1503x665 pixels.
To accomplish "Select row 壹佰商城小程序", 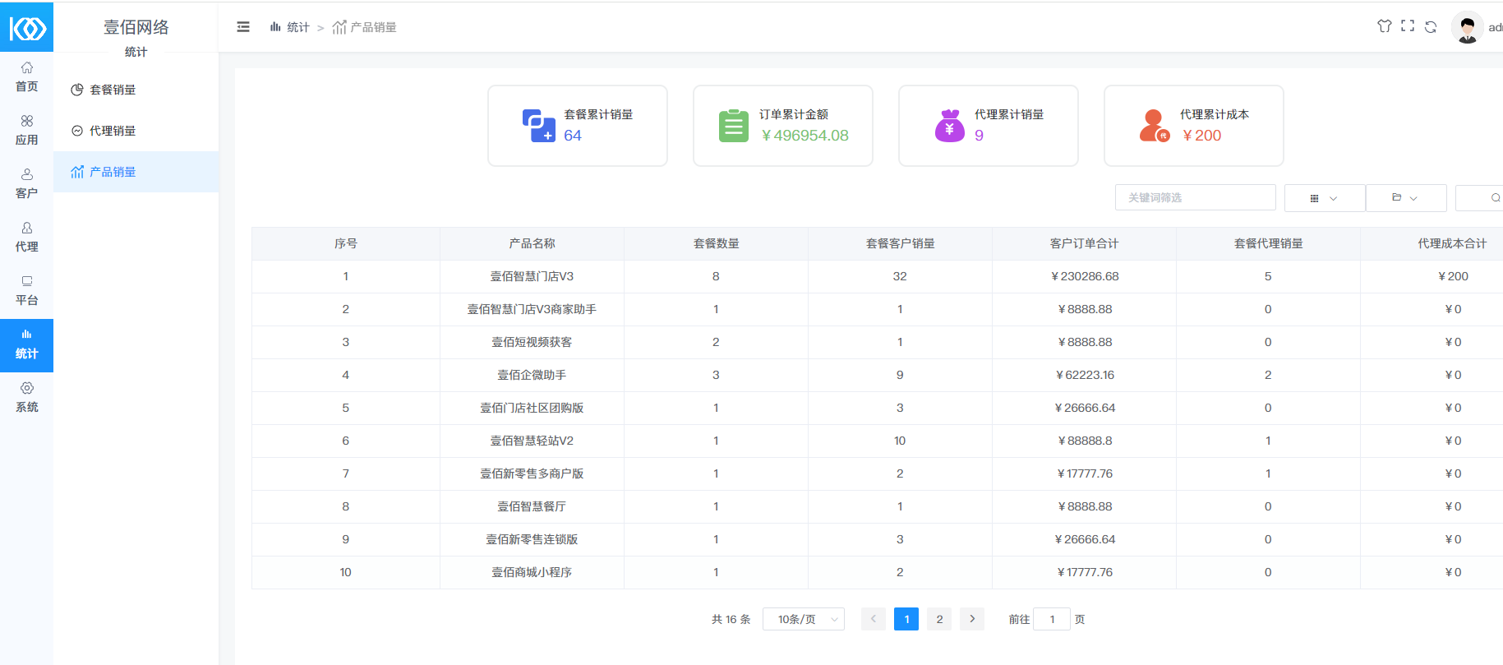I will click(877, 572).
